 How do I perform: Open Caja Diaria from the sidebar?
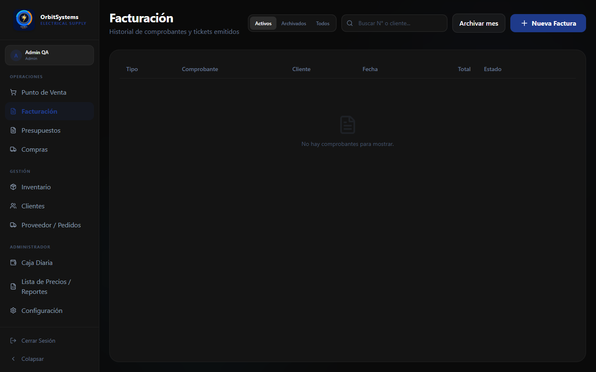49,263
